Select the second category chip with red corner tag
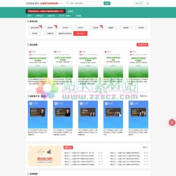This screenshot has height=176, width=176. (x=50, y=27)
